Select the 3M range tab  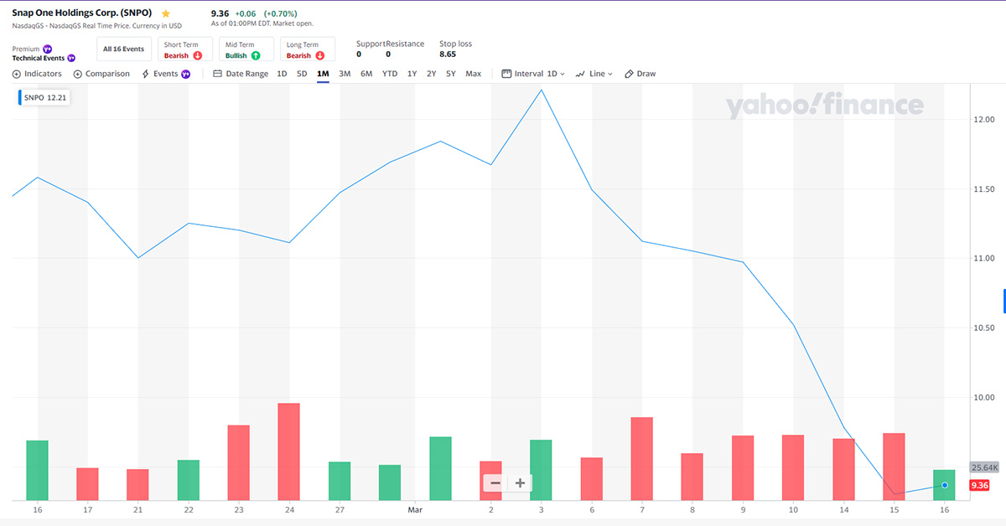click(x=345, y=74)
